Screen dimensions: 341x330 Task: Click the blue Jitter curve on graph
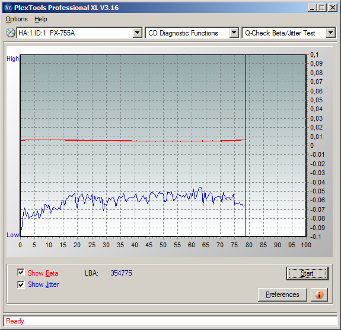pos(133,198)
